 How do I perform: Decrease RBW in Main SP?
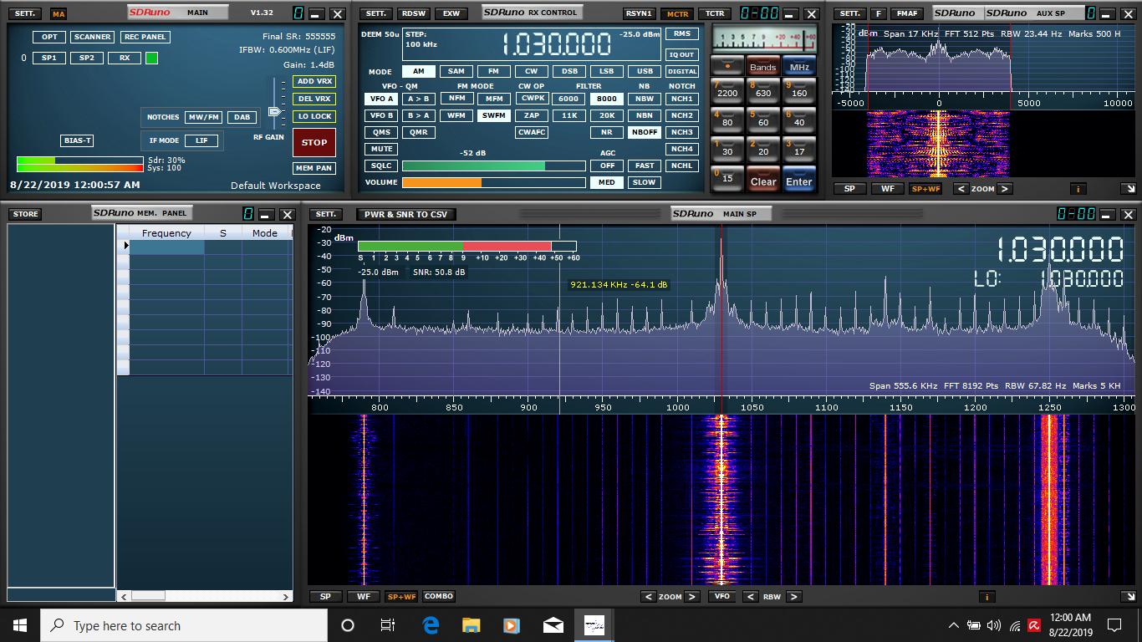point(750,597)
